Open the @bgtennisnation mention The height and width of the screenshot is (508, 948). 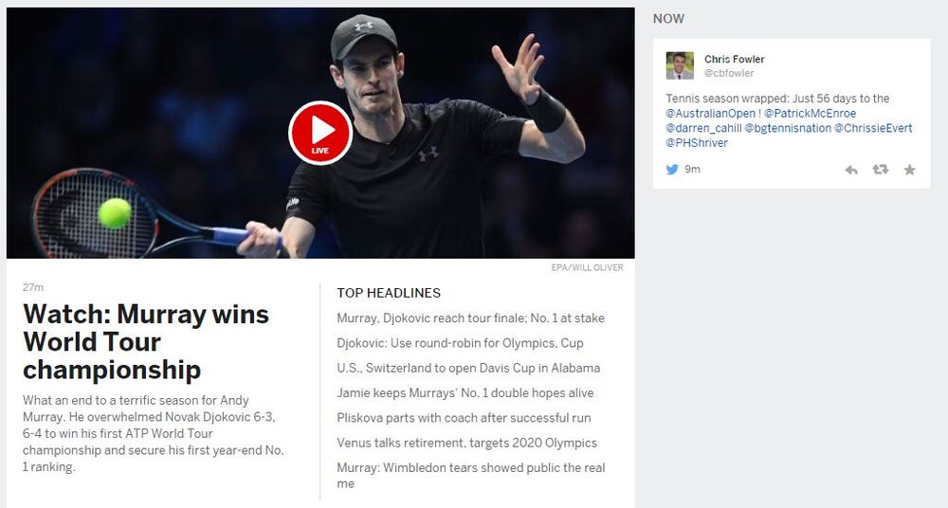point(788,128)
